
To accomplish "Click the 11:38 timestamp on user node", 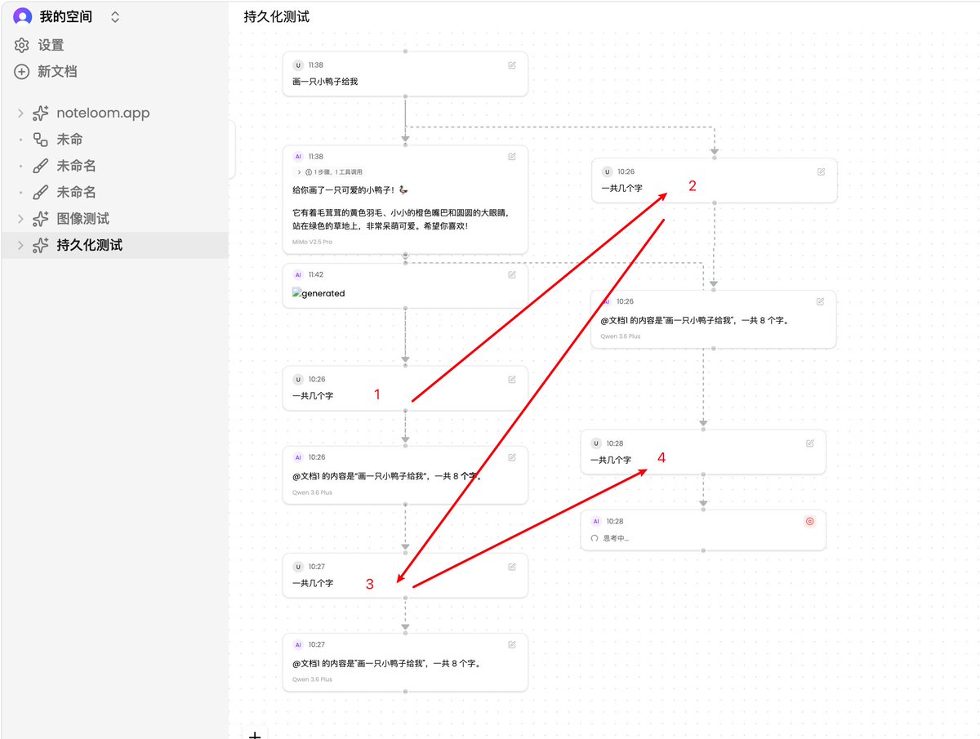I will 316,65.
